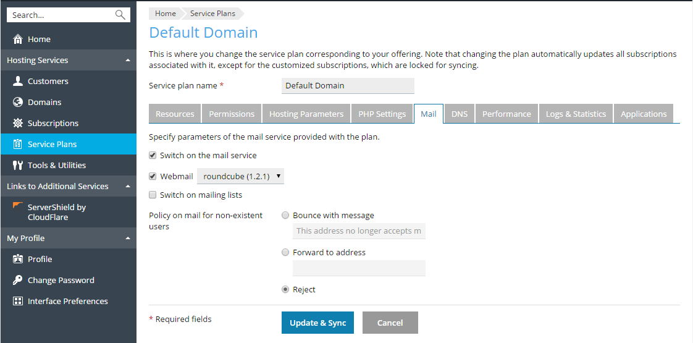Click the Domains globe icon
This screenshot has width=693, height=343.
pos(18,102)
